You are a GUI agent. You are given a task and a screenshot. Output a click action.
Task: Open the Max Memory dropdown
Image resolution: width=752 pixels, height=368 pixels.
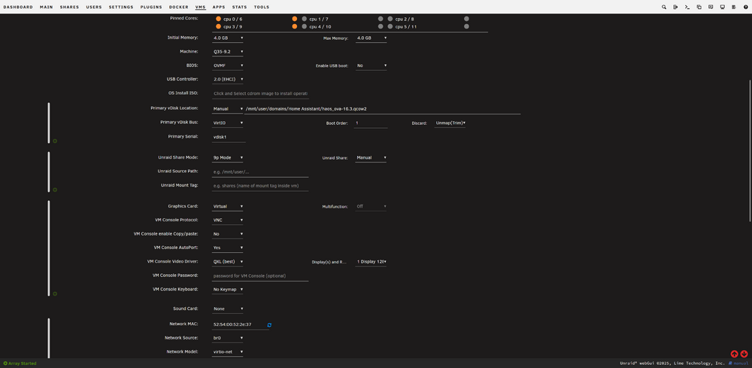pyautogui.click(x=371, y=38)
